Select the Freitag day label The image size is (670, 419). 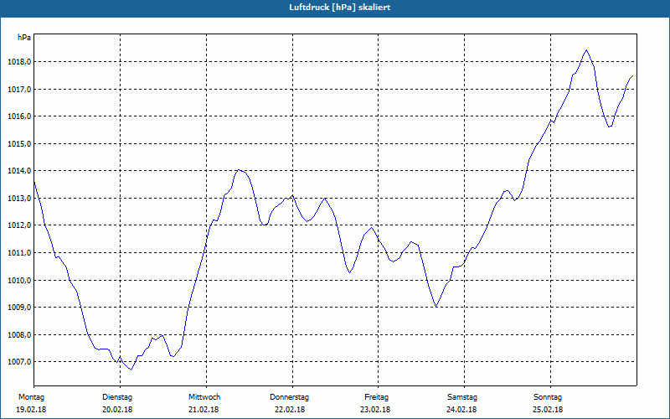(x=376, y=397)
